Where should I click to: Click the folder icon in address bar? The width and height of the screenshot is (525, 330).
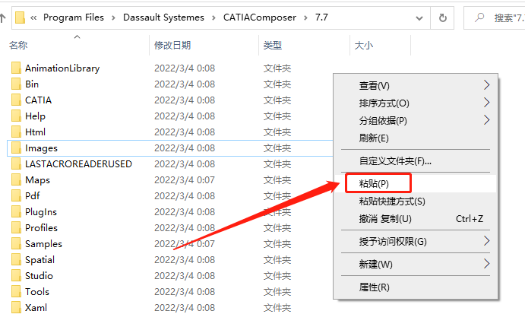[20, 17]
